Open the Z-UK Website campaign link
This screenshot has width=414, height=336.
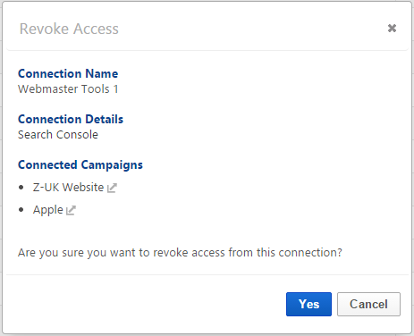[68, 188]
